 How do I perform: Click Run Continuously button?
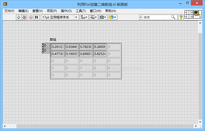[24, 17]
